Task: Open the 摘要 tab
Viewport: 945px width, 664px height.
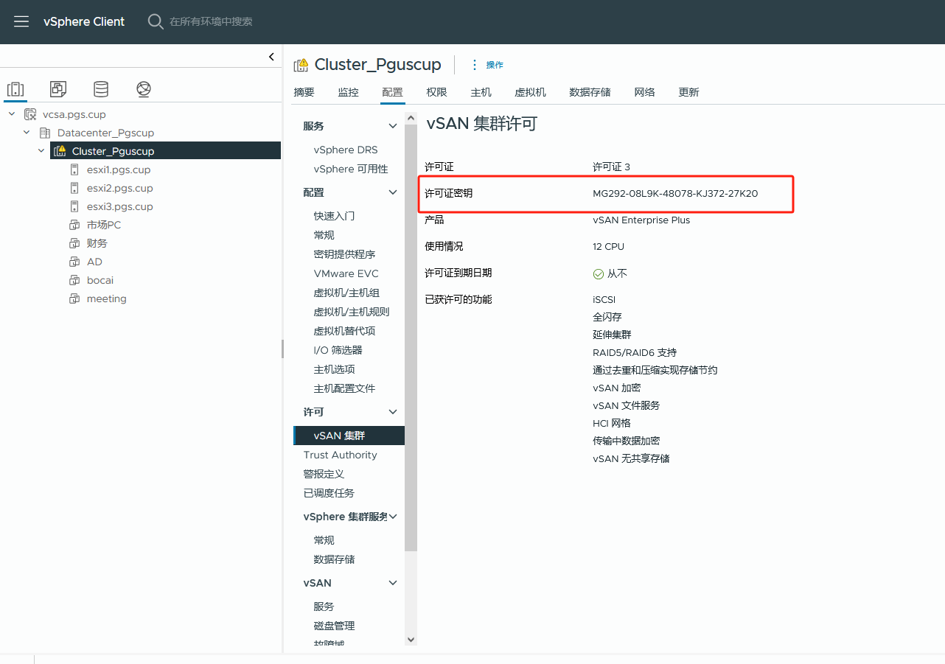Action: tap(304, 92)
